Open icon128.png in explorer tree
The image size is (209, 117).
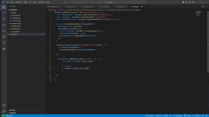click(17, 21)
